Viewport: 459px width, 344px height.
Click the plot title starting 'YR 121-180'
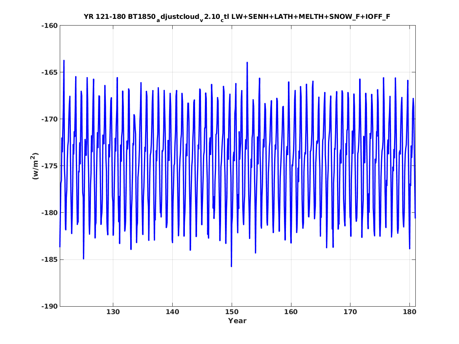(x=237, y=17)
